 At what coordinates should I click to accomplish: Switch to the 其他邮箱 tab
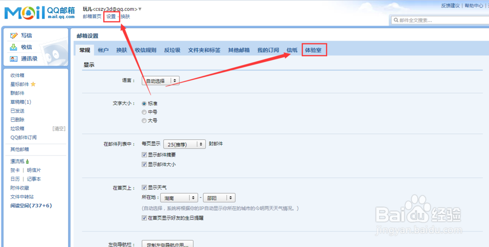[x=239, y=50]
